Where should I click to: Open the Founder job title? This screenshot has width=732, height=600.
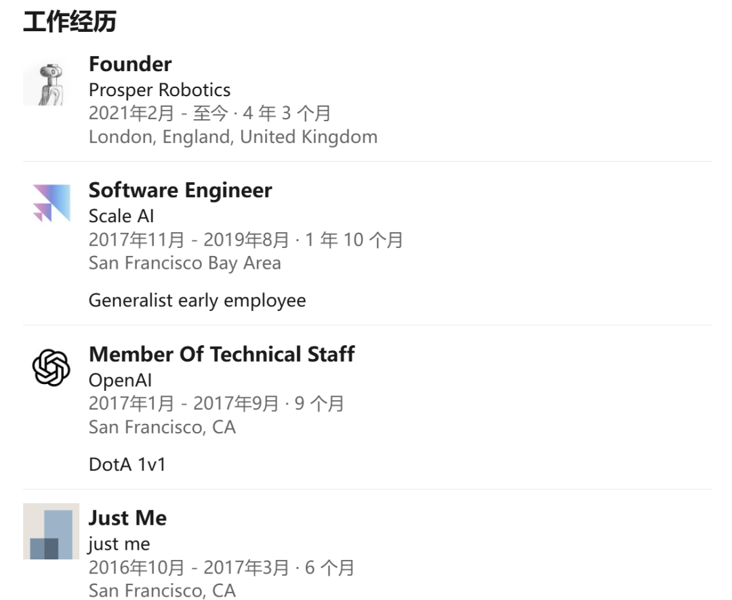[130, 64]
